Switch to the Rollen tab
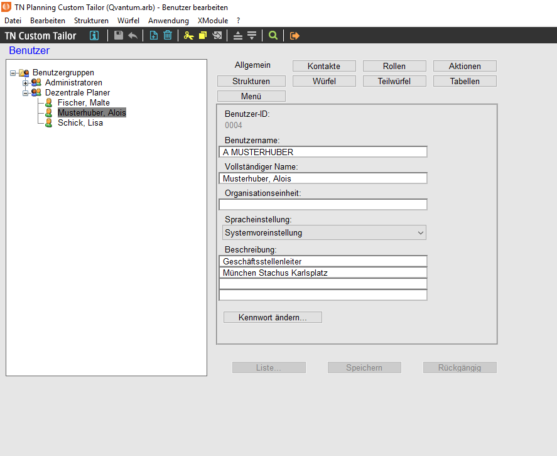 pos(394,66)
